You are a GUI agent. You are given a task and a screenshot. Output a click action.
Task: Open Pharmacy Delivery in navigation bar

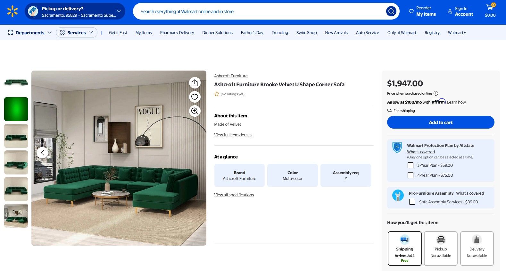click(x=177, y=33)
